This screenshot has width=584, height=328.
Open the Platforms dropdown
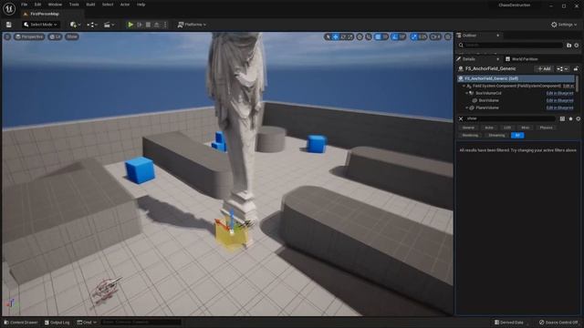tap(192, 25)
